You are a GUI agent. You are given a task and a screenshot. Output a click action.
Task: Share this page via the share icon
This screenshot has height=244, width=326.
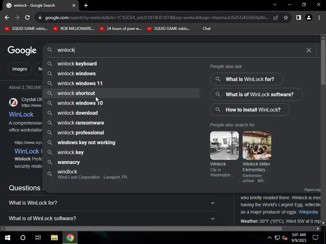point(276,18)
